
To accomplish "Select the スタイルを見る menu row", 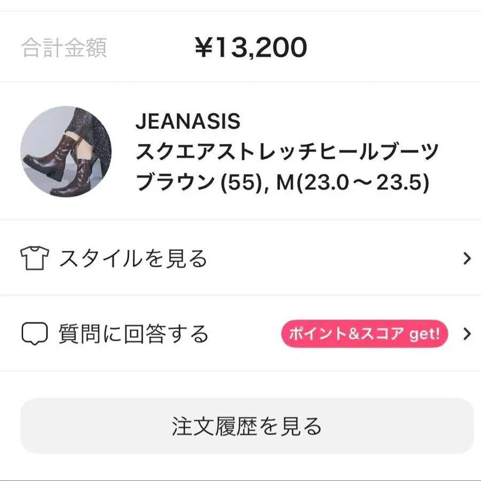I will point(241,259).
